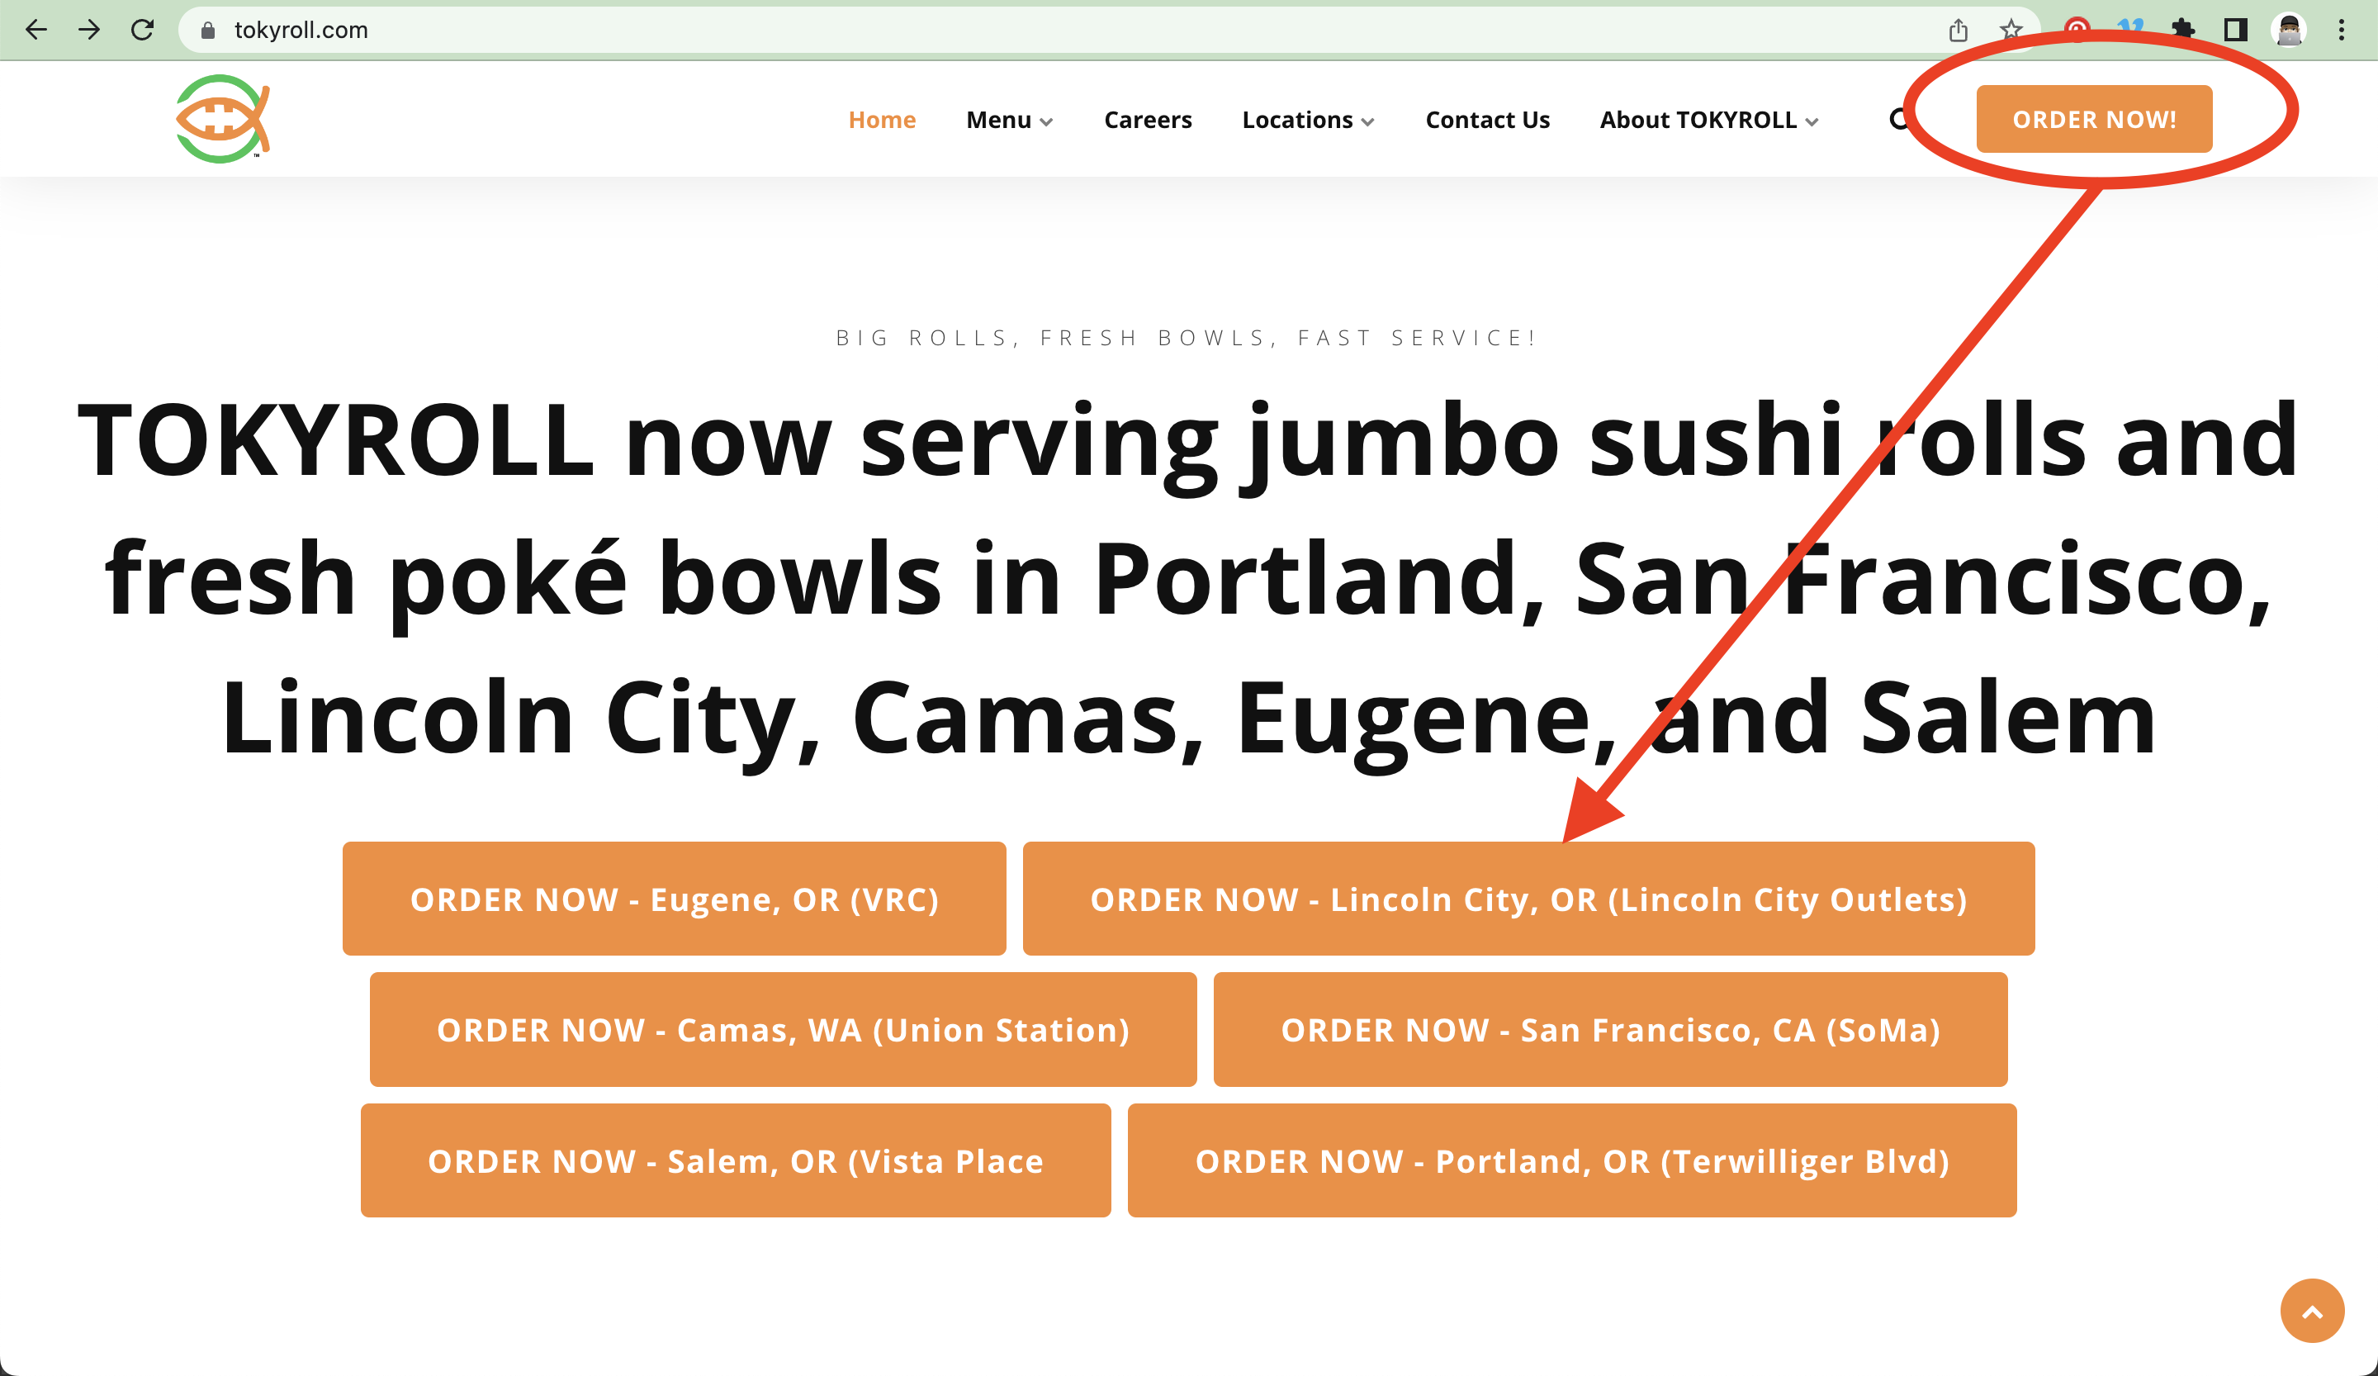Click the ORDER NOW! header button
The width and height of the screenshot is (2378, 1376).
[2093, 119]
